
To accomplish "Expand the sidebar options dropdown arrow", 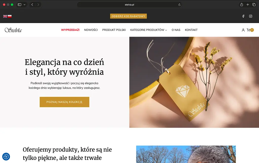I will (x=25, y=5).
